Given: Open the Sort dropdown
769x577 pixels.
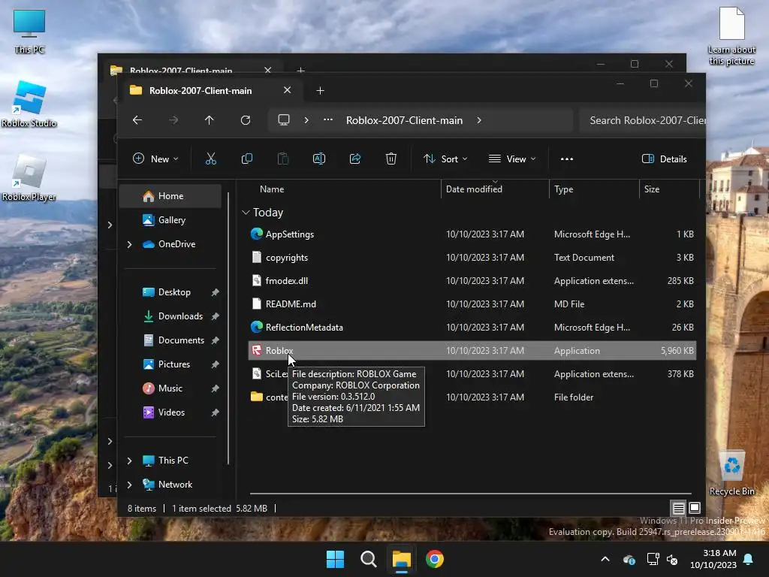Looking at the screenshot, I should coord(445,159).
